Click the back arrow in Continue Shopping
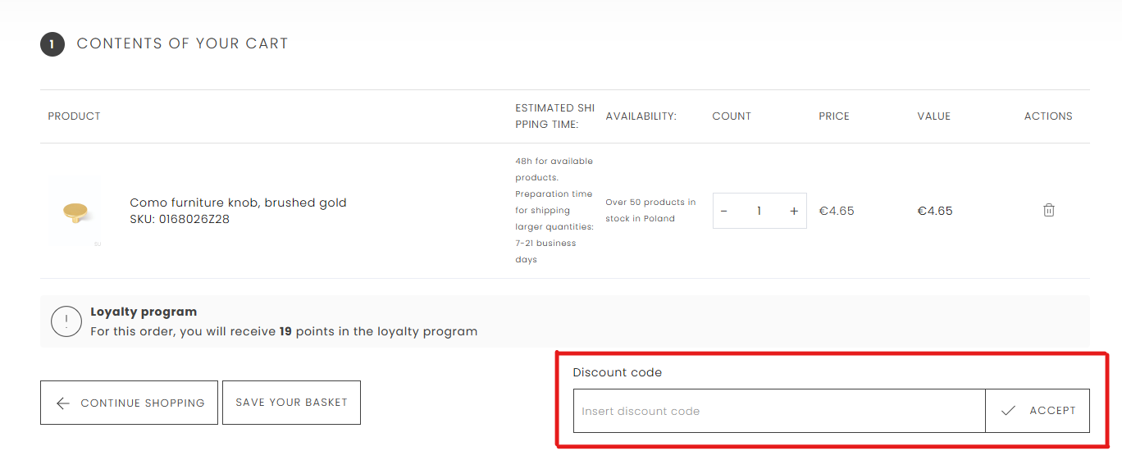 [63, 403]
